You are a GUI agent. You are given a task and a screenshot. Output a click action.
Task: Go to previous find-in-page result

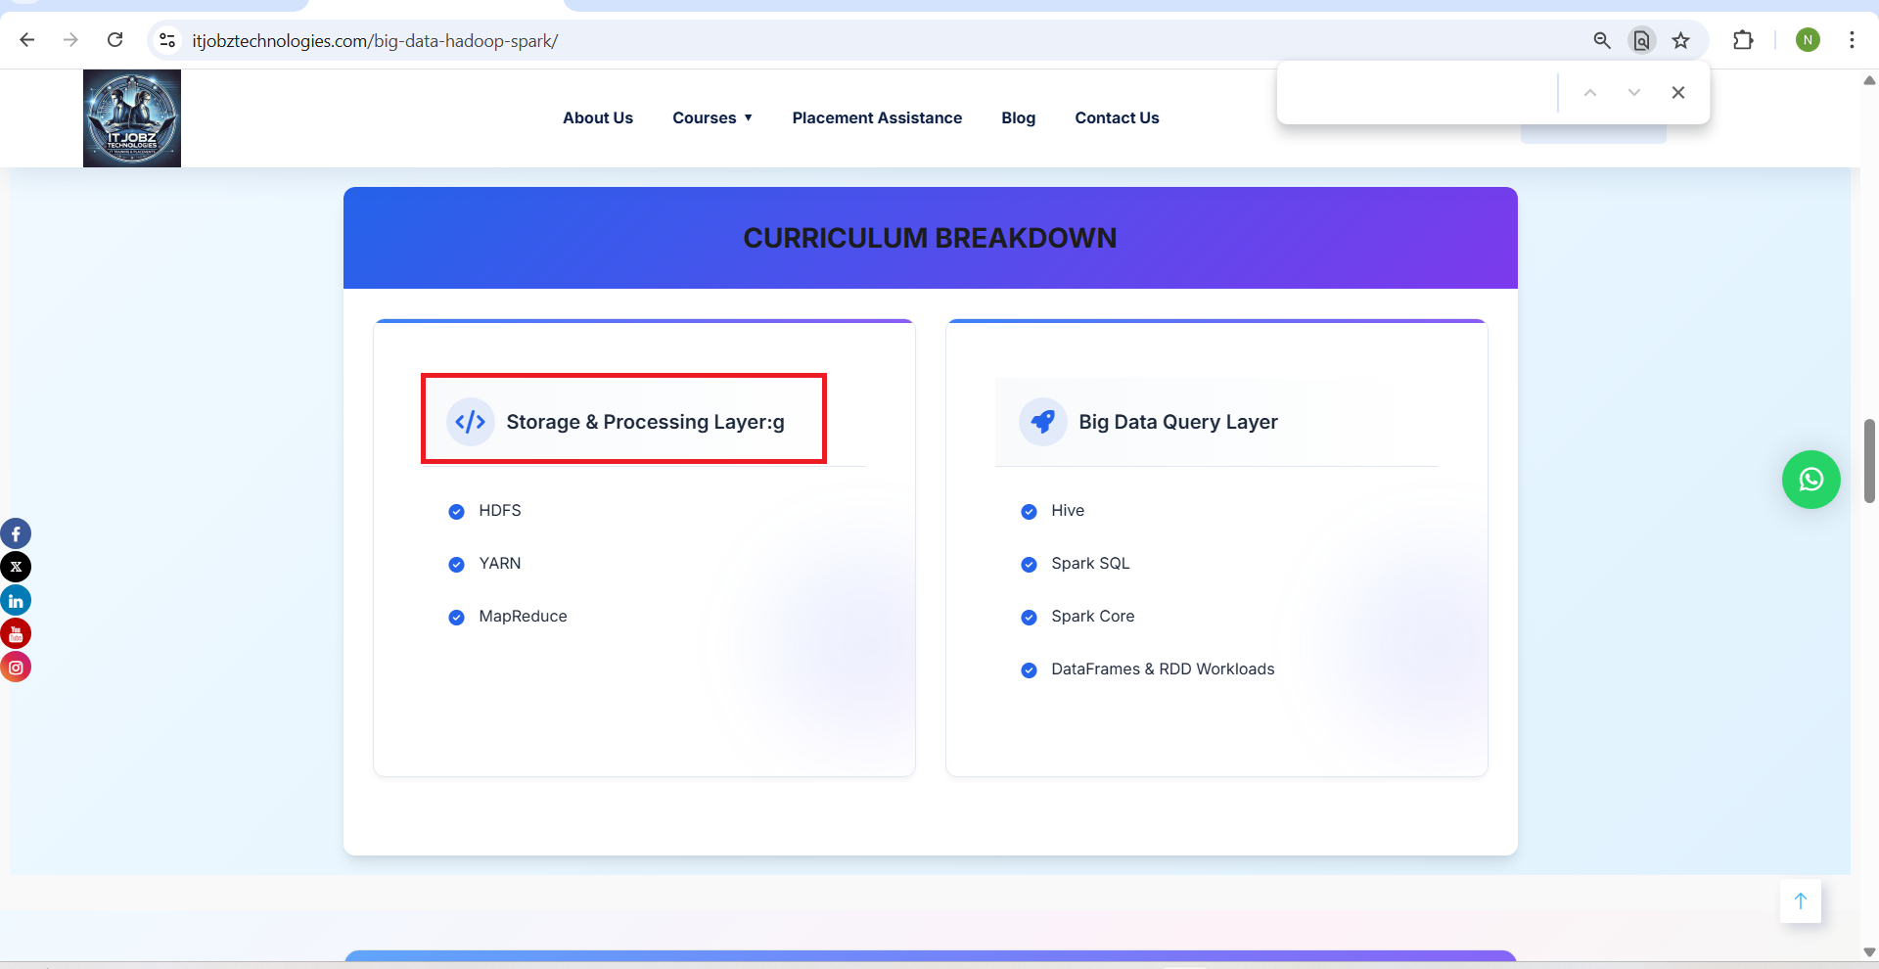pos(1589,93)
